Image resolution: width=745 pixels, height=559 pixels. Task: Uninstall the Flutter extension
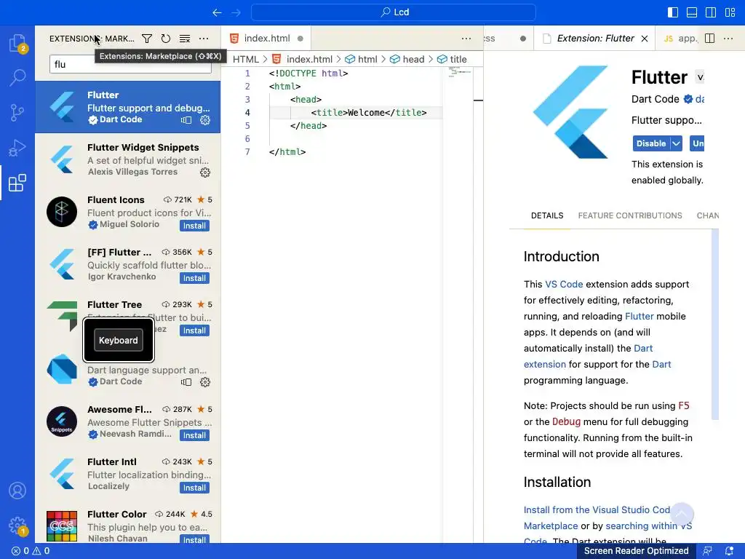tap(697, 143)
